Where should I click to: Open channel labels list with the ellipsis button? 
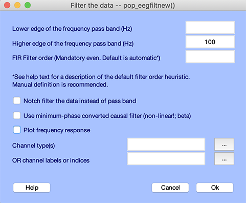click(224, 159)
